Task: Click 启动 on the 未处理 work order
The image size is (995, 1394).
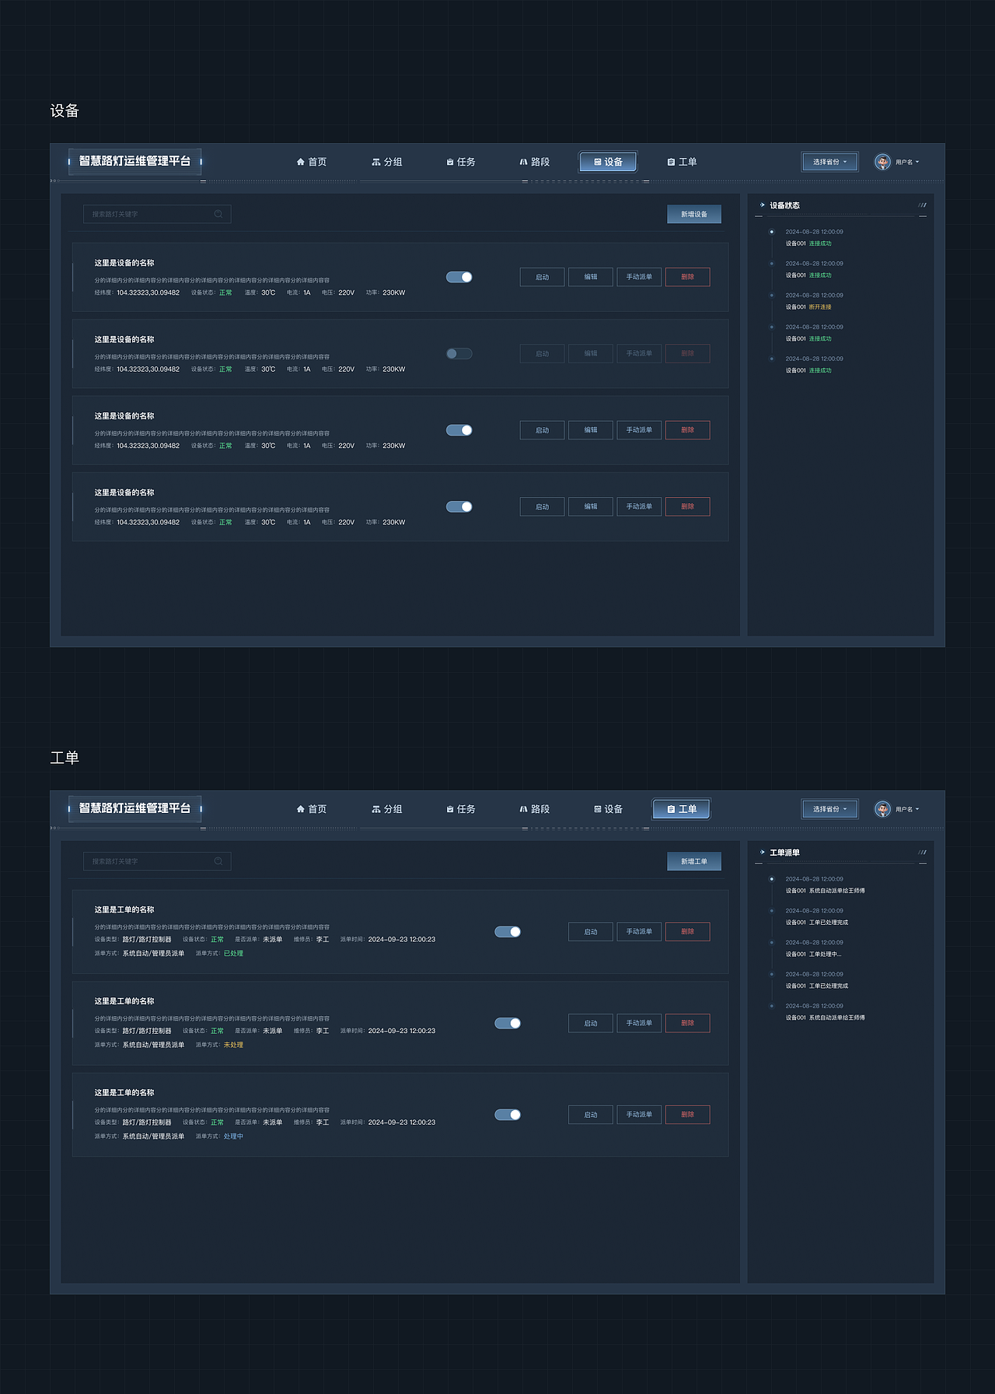Action: coord(591,1023)
